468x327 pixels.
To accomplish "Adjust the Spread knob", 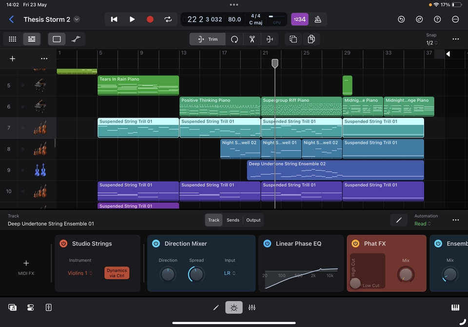I will 196,274.
